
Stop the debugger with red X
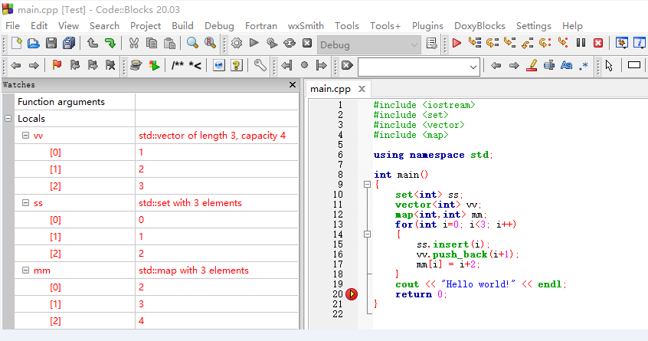(x=598, y=44)
